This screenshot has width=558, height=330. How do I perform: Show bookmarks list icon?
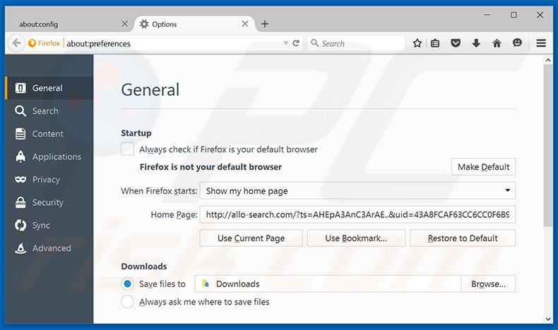(435, 43)
